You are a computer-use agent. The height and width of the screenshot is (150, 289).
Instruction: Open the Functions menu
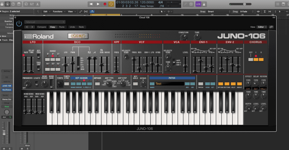click(x=59, y=11)
